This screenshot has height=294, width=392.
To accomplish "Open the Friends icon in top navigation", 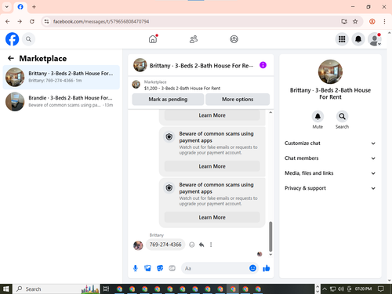I will tap(194, 39).
